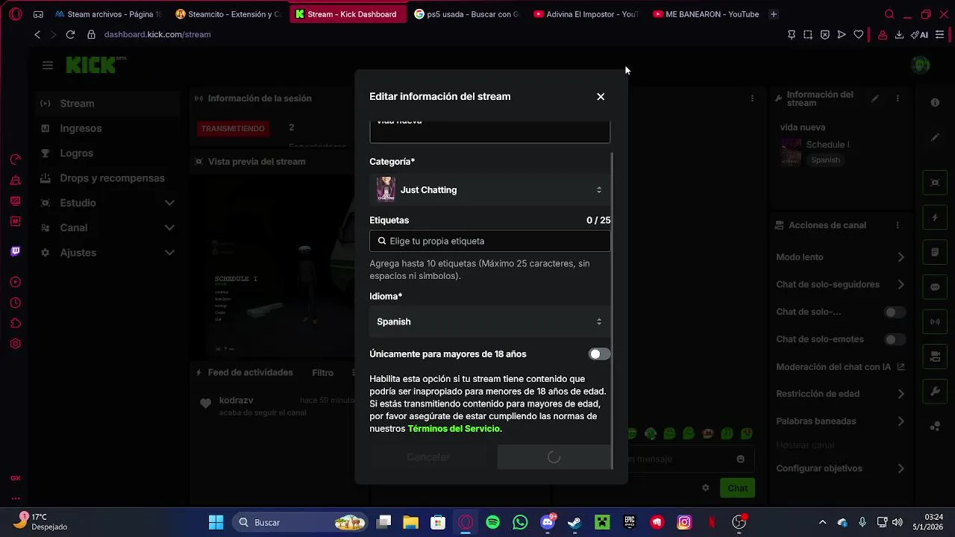955x537 pixels.
Task: Click the user avatar at top right
Action: tap(921, 65)
